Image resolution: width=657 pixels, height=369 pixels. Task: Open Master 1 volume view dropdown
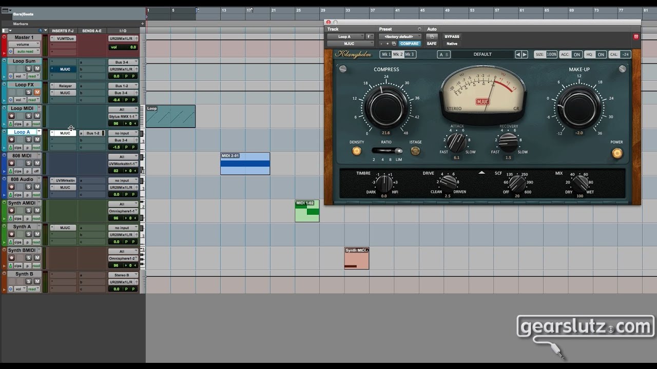24,45
